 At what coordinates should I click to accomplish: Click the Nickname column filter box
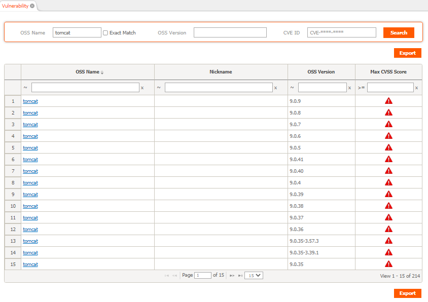(x=219, y=88)
